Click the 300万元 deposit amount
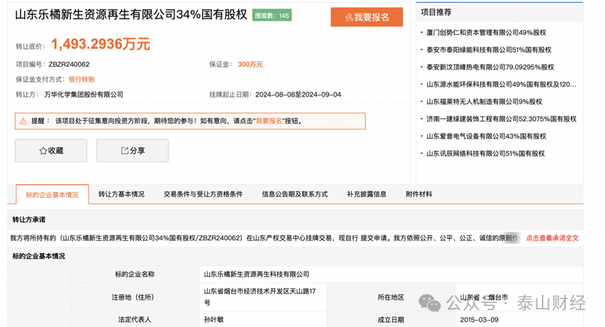The height and width of the screenshot is (327, 605). point(250,64)
